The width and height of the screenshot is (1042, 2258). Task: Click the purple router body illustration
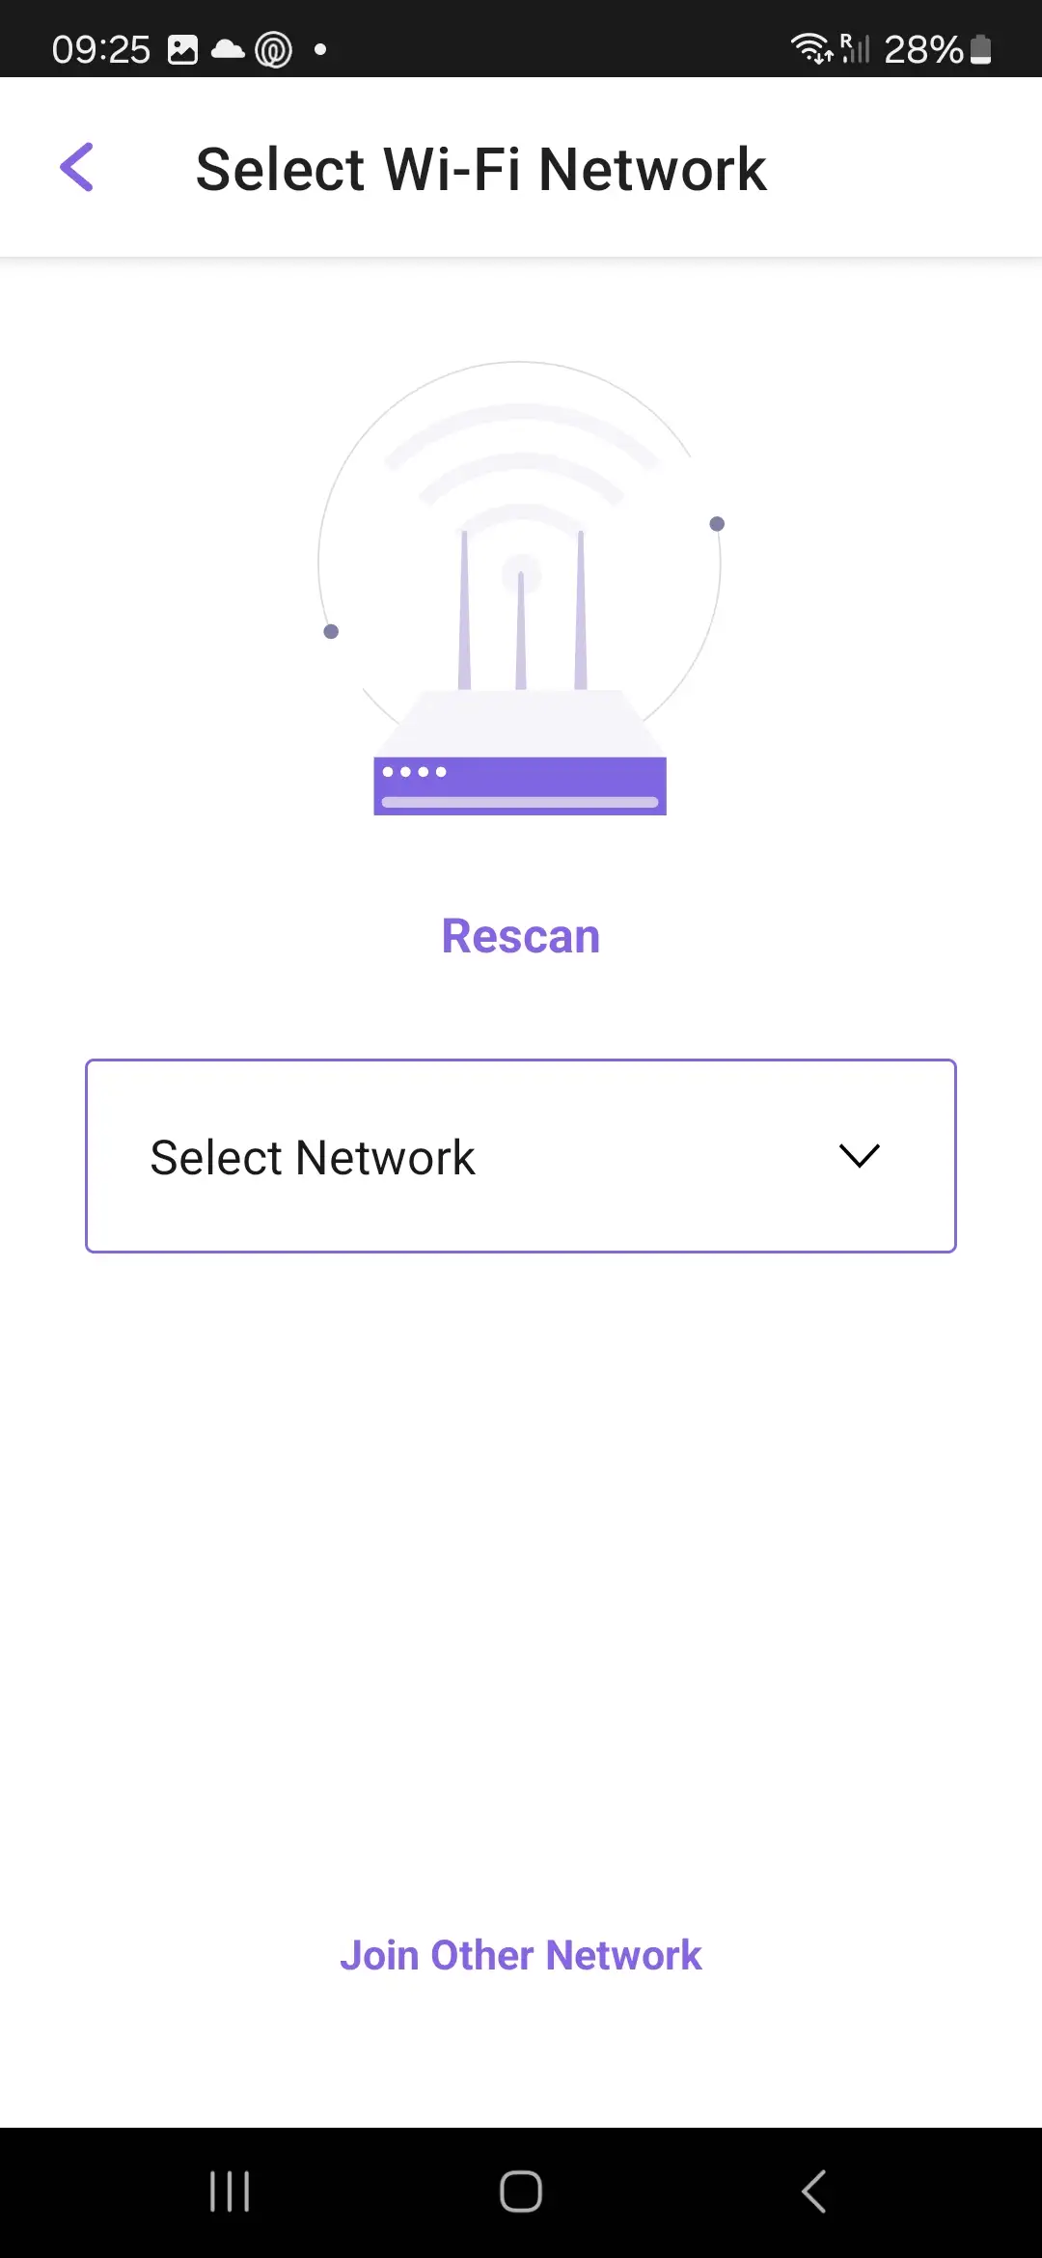tap(520, 785)
